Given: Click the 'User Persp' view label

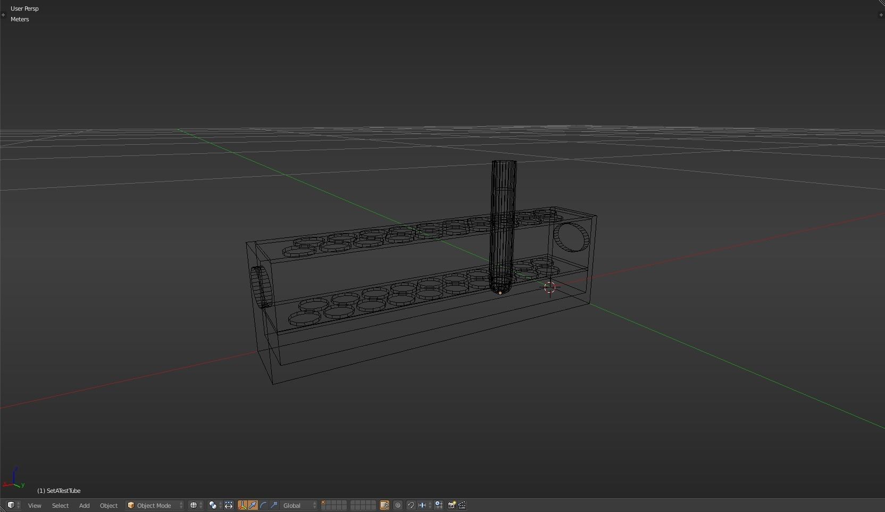Looking at the screenshot, I should [24, 9].
